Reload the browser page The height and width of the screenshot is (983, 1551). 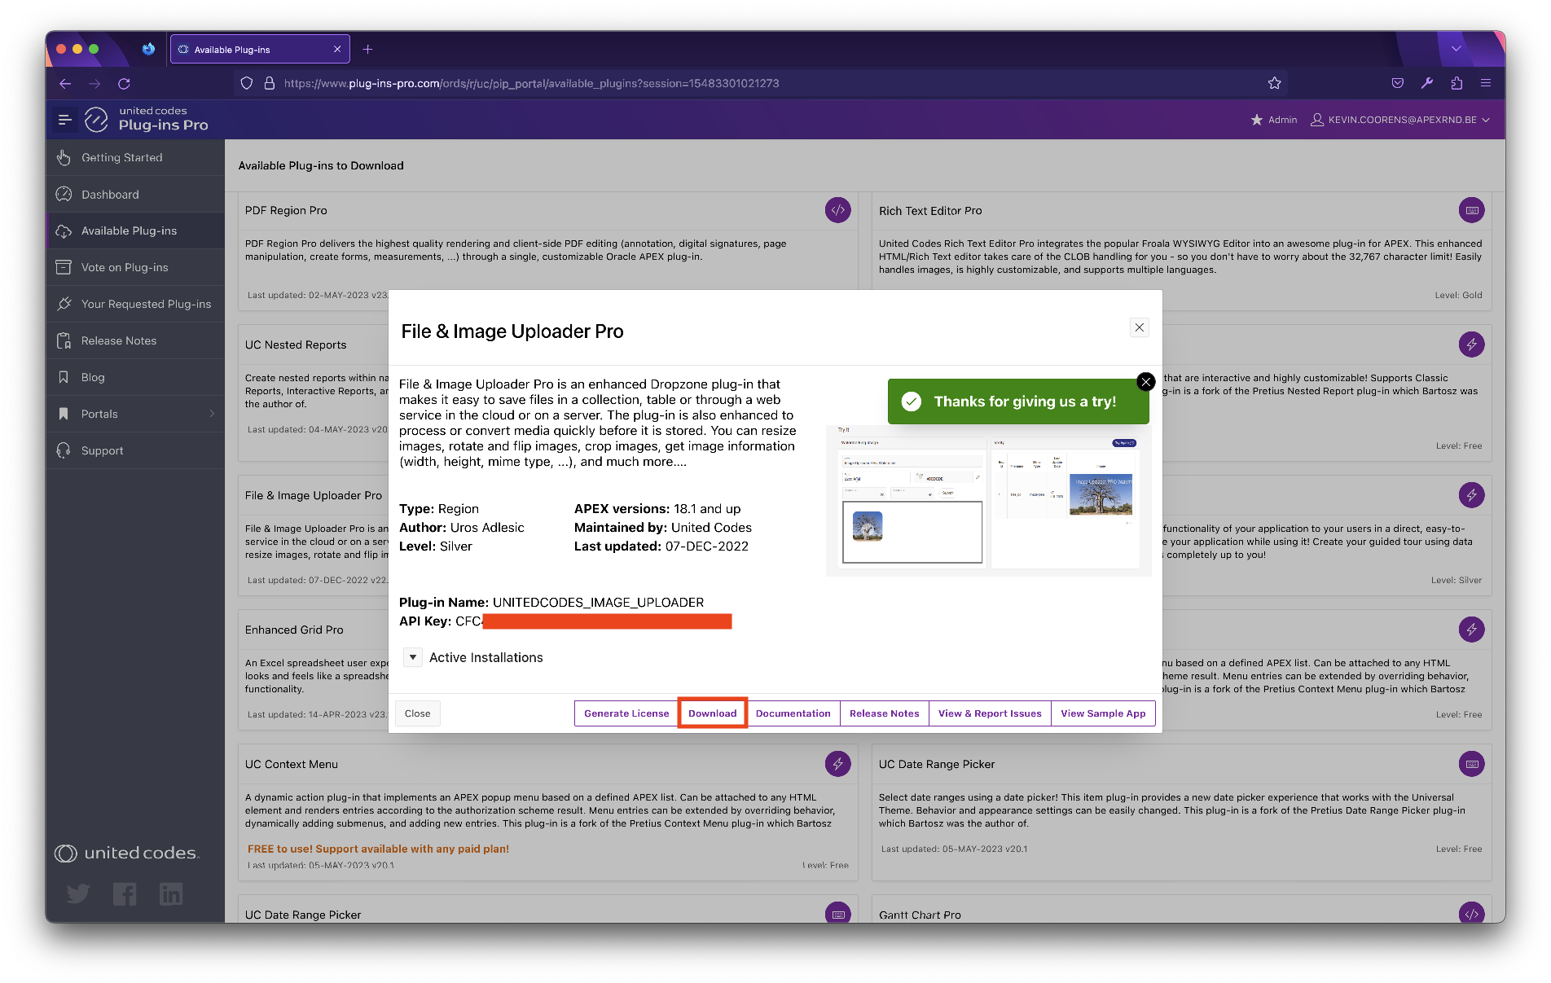[124, 83]
